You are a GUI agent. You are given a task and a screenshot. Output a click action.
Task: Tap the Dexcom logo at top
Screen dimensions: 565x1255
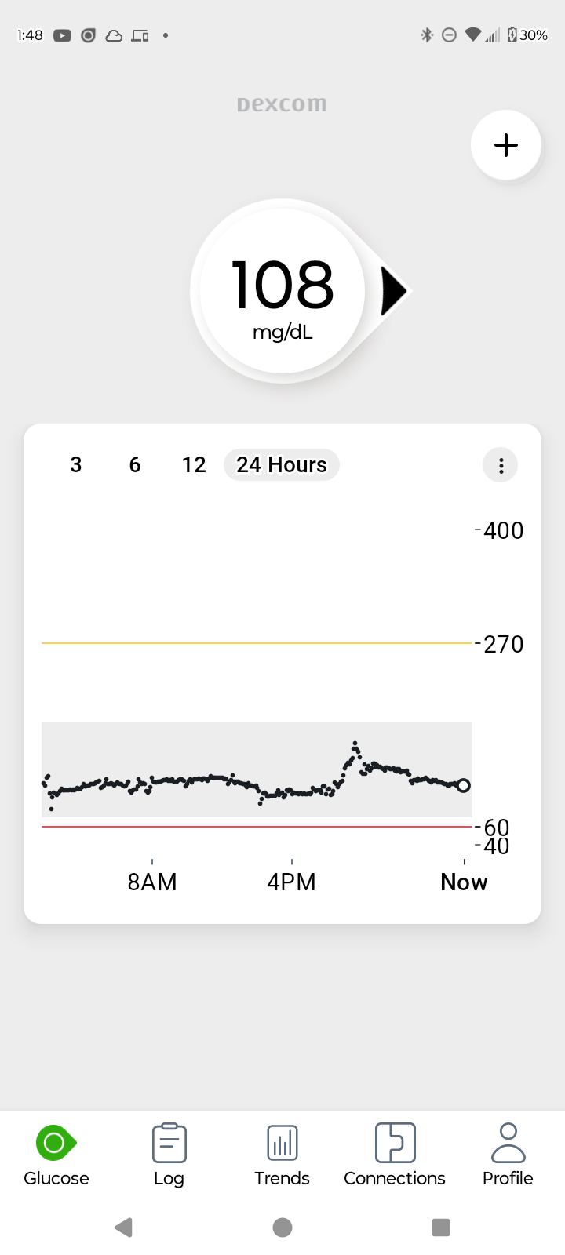282,104
